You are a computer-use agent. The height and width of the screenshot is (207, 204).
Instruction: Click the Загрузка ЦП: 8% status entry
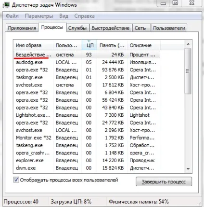coord(71,202)
